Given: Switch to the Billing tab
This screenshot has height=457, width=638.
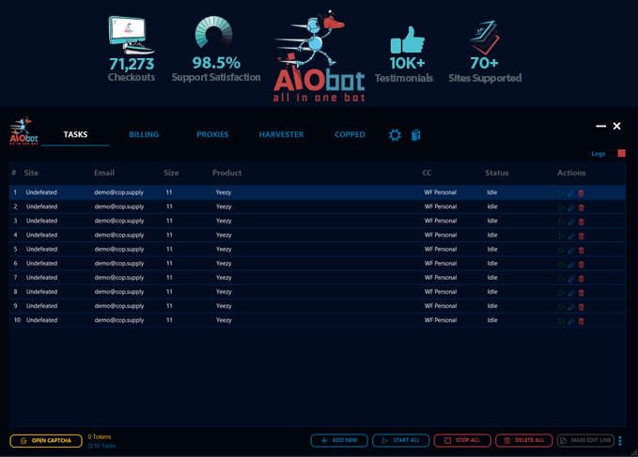Looking at the screenshot, I should click(144, 135).
